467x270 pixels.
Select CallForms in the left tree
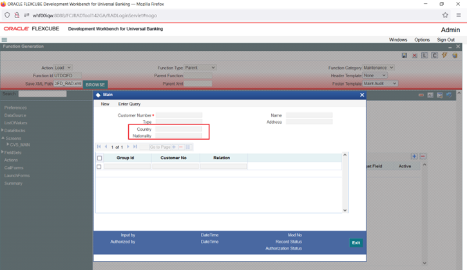pos(14,168)
